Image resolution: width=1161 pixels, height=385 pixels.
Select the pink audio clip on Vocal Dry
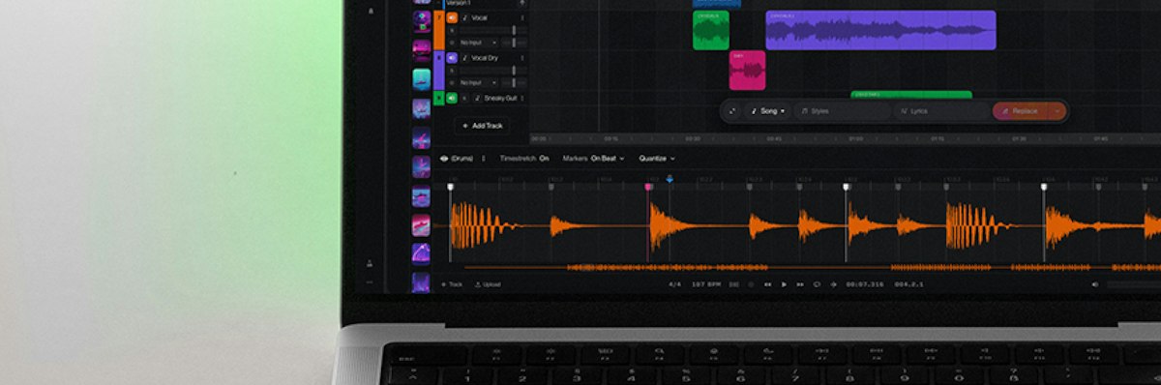(747, 71)
